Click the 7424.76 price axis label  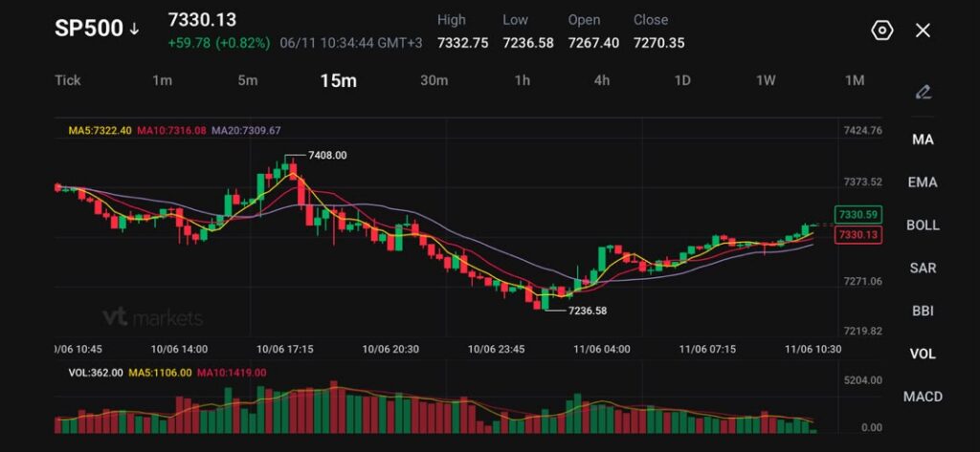863,131
